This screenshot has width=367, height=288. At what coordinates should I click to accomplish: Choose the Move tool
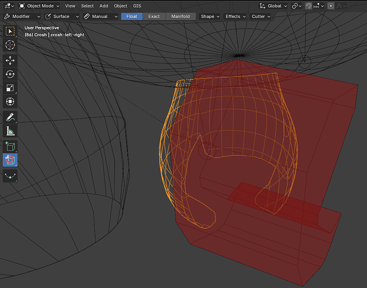(x=10, y=60)
